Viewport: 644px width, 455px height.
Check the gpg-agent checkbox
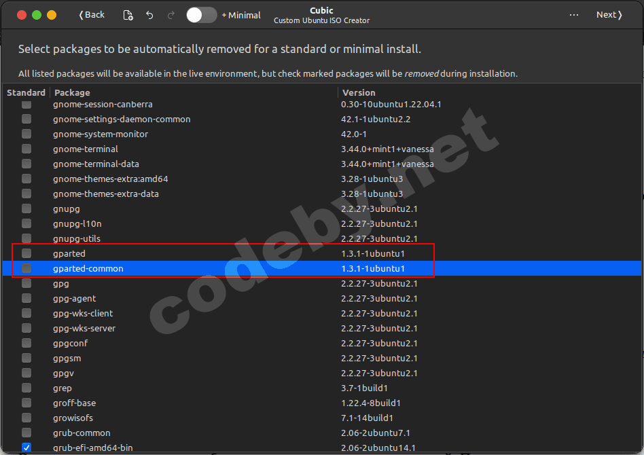pos(26,298)
